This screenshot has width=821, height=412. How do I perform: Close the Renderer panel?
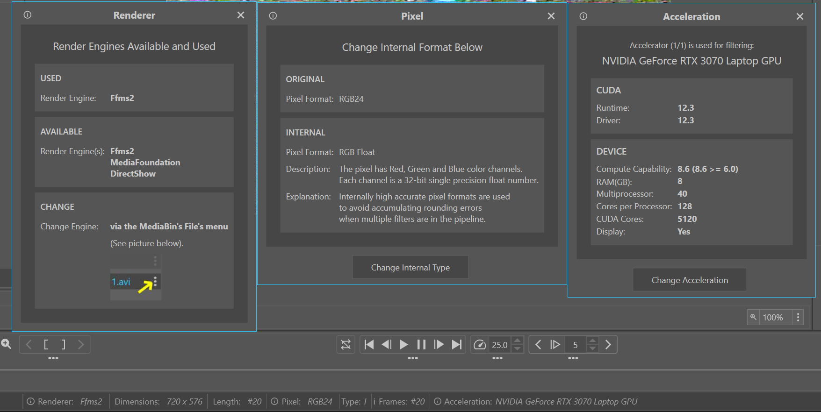point(241,15)
